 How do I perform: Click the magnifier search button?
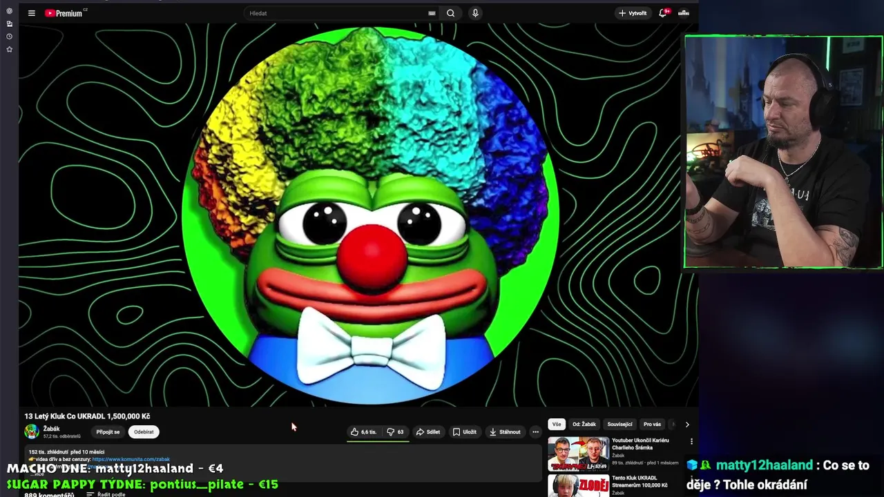450,13
